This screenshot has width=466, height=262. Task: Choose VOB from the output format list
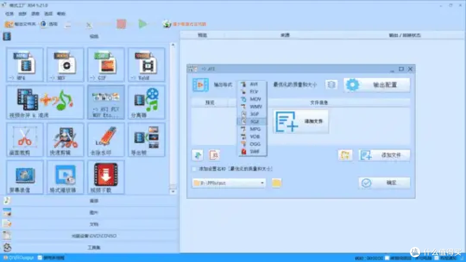tap(252, 137)
